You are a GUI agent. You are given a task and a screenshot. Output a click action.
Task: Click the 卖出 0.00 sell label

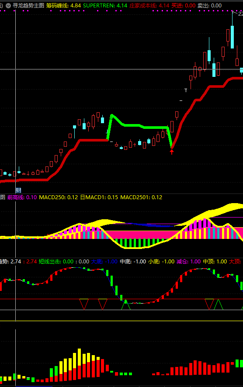click(209, 5)
